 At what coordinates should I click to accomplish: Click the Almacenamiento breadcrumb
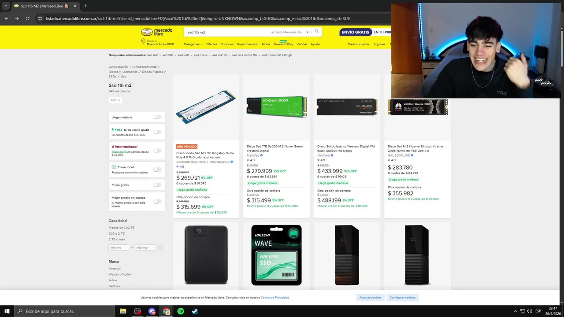145,67
